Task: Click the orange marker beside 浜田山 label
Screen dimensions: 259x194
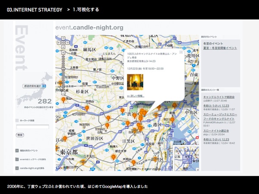Action: pyautogui.click(x=87, y=108)
